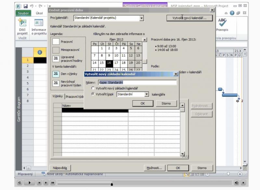Open the blue Help question mark icon
The width and height of the screenshot is (260, 190).
pos(232,13)
